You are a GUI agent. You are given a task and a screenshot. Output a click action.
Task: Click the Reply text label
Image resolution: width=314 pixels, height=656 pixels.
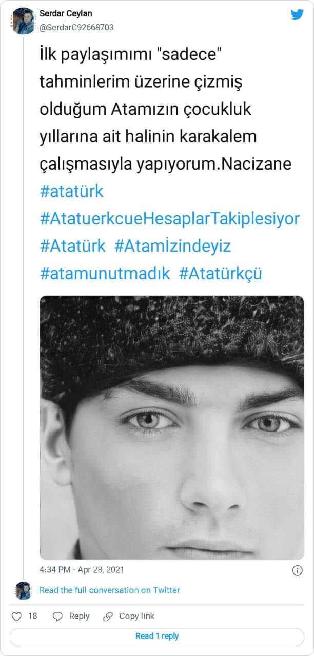[x=79, y=616]
